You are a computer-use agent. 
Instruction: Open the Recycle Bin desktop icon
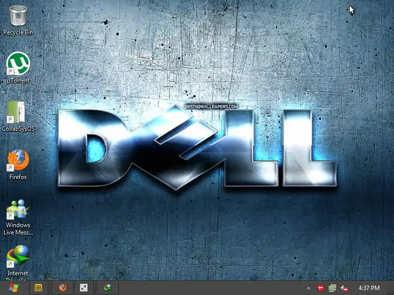(x=18, y=16)
